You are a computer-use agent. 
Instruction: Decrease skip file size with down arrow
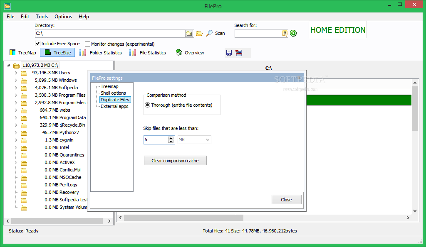pyautogui.click(x=171, y=141)
